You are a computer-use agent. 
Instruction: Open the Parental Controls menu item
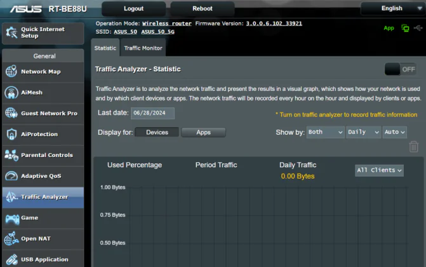coord(43,155)
